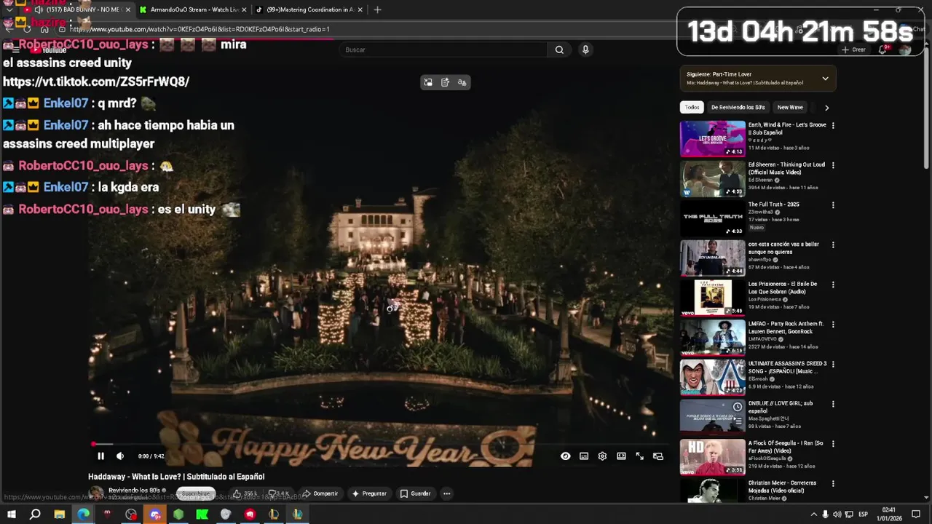The image size is (932, 524).
Task: Open Reviviendo los 80's channel avatar
Action: coord(96,493)
